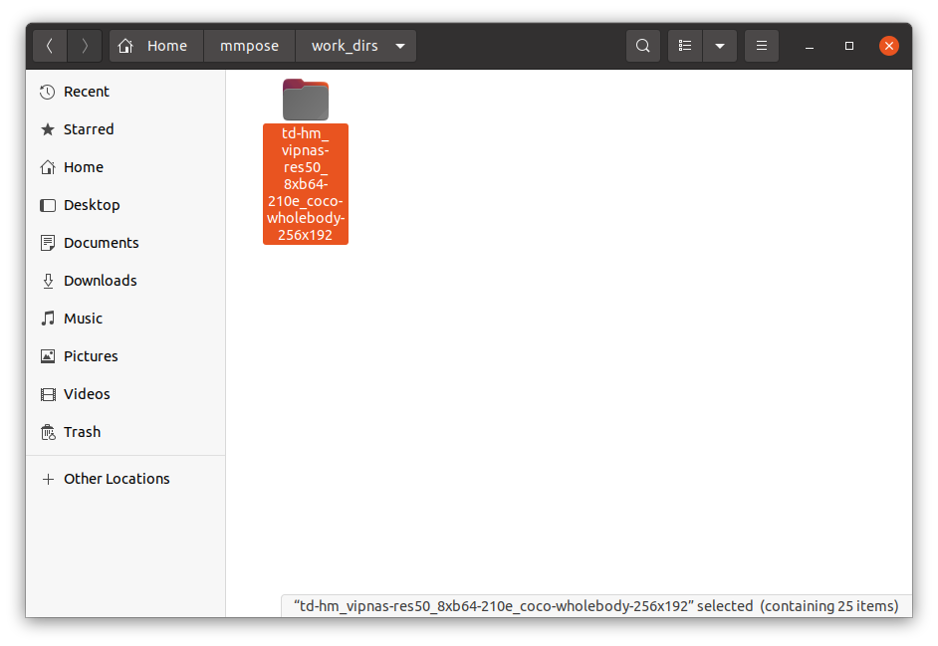Click the plus icon beside Other Locations

47,479
